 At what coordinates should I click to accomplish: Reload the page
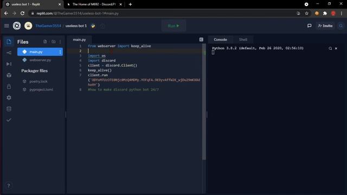(23, 13)
